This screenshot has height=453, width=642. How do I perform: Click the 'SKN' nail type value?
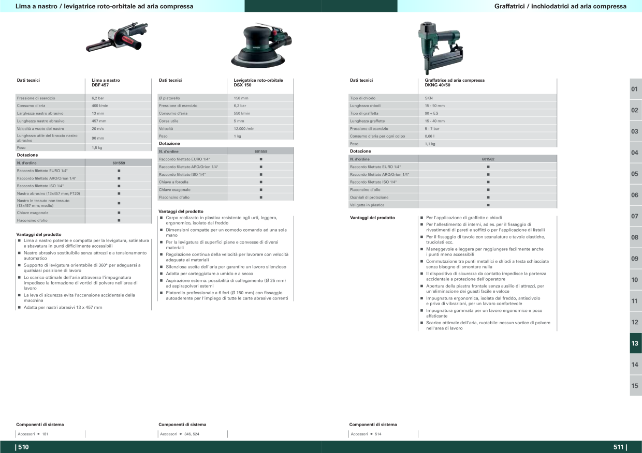click(x=429, y=98)
